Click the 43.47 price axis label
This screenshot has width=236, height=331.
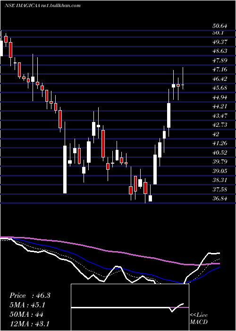tap(220, 116)
